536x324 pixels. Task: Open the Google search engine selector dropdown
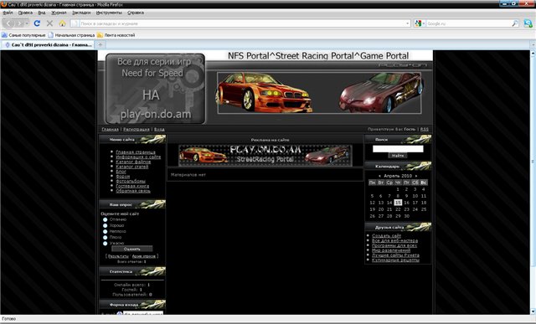click(420, 23)
